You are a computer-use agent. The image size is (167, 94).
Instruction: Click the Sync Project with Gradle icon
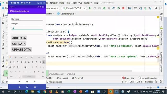tap(140, 8)
